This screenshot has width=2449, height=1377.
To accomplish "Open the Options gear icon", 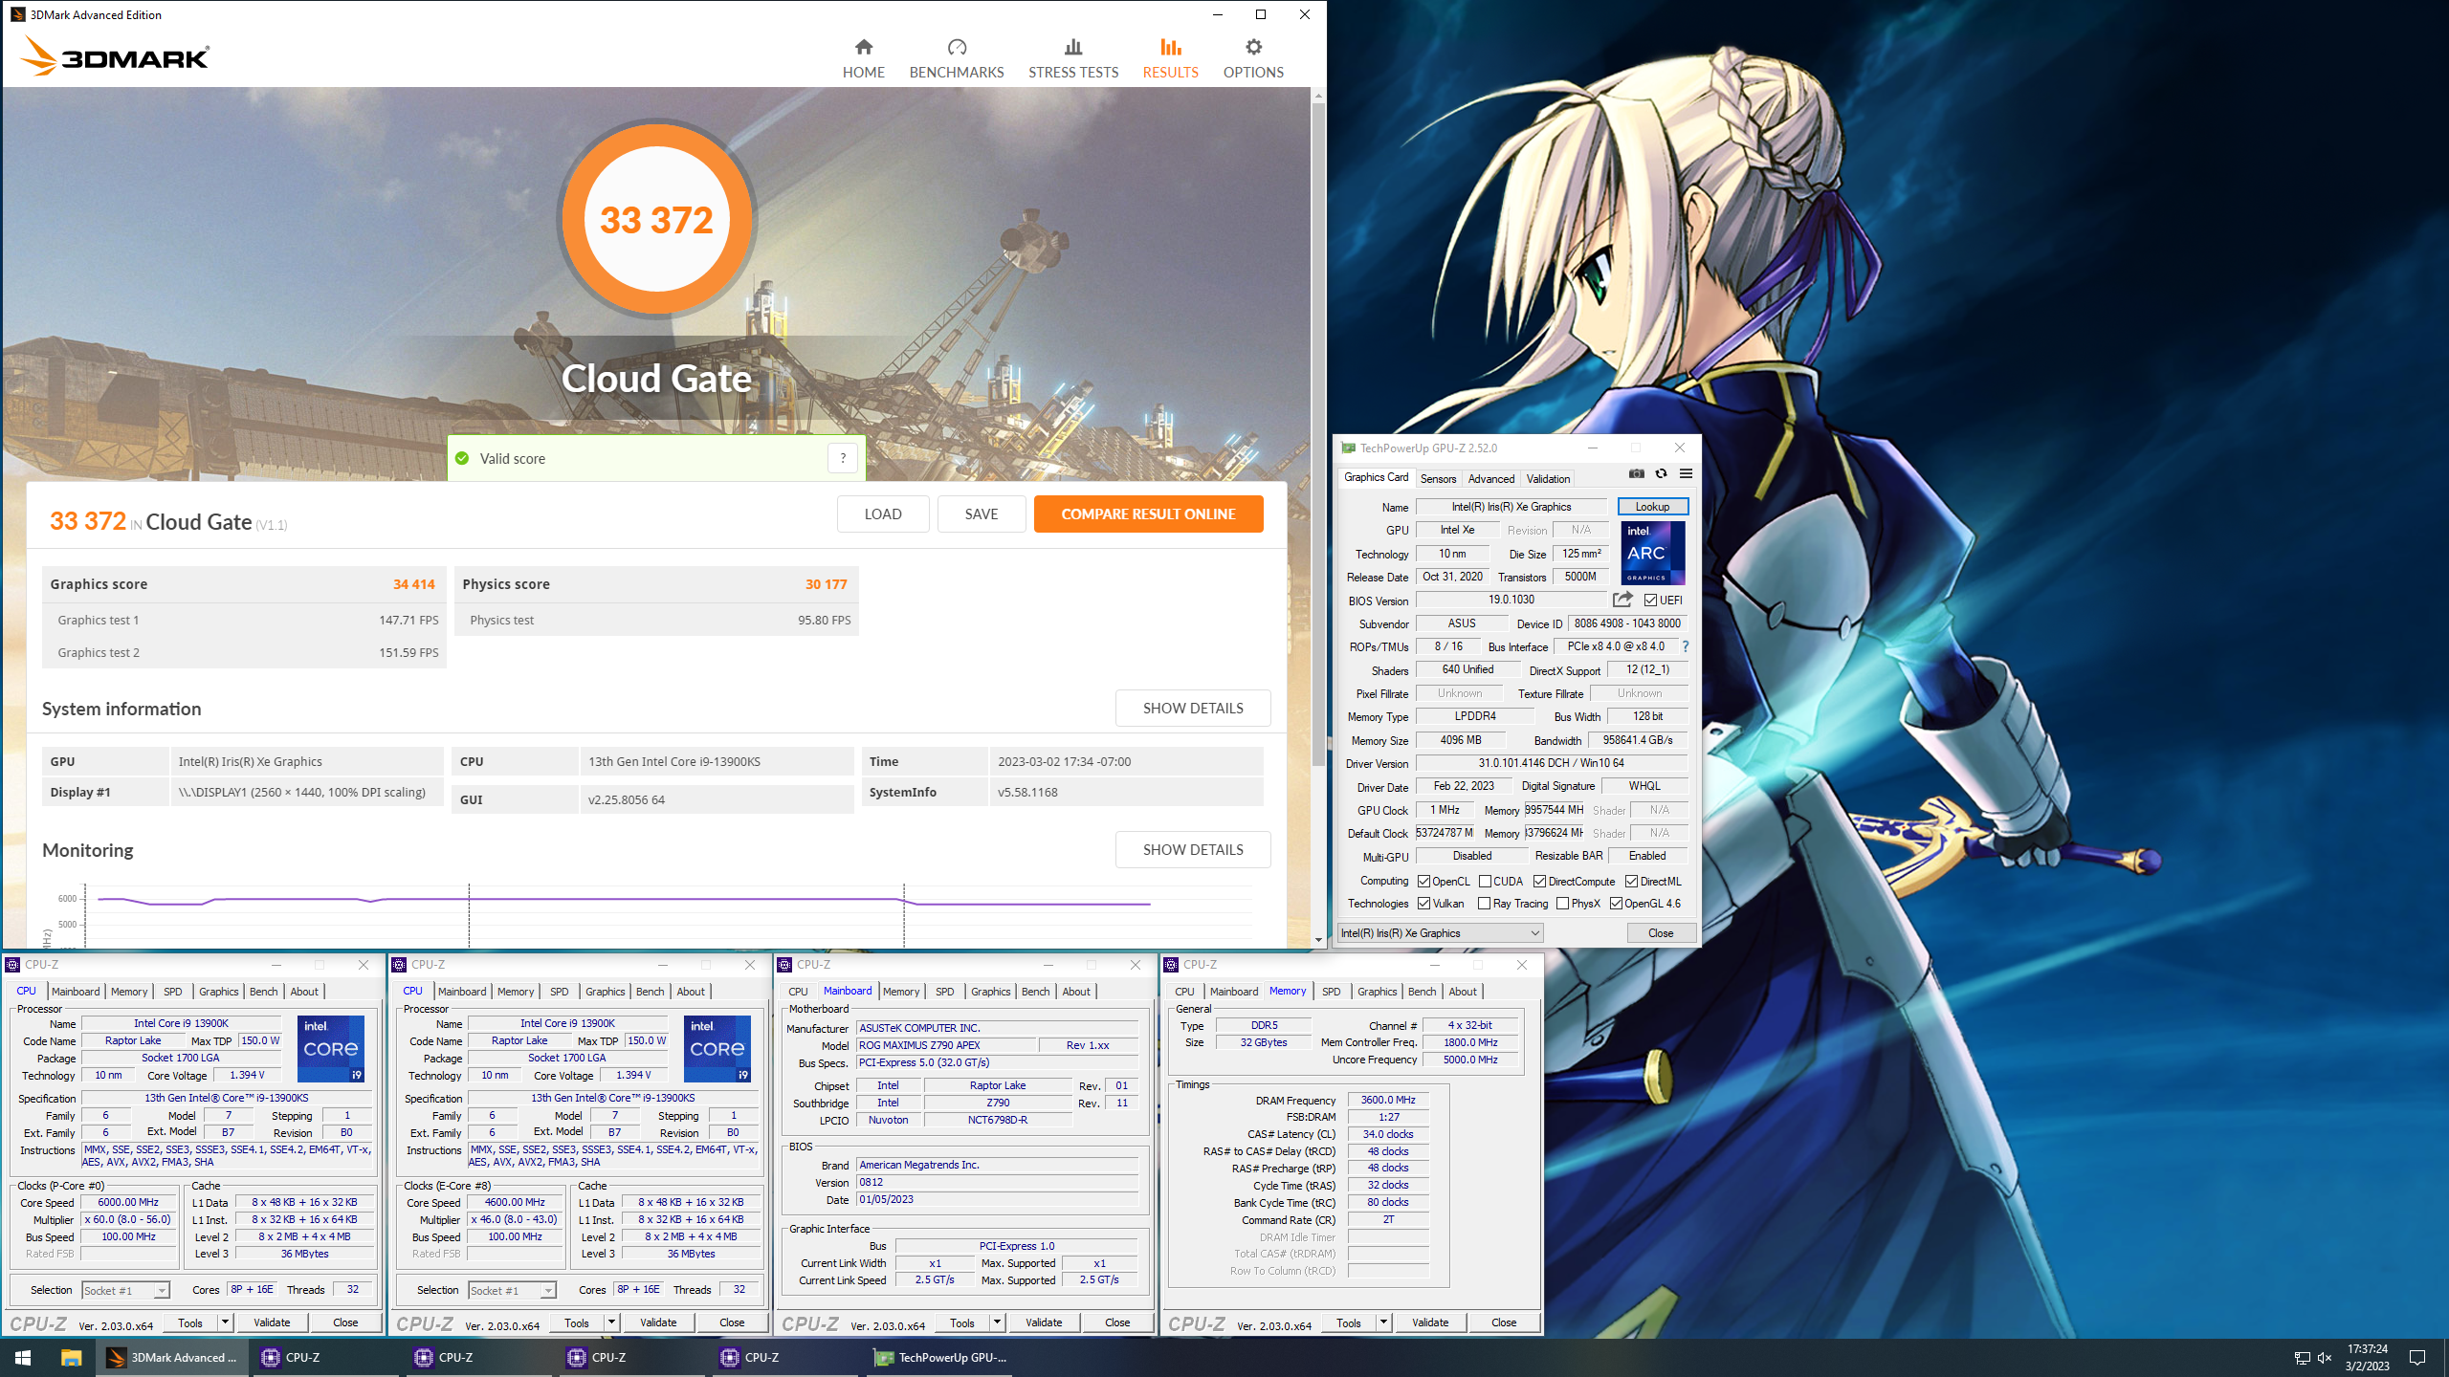I will [x=1253, y=47].
